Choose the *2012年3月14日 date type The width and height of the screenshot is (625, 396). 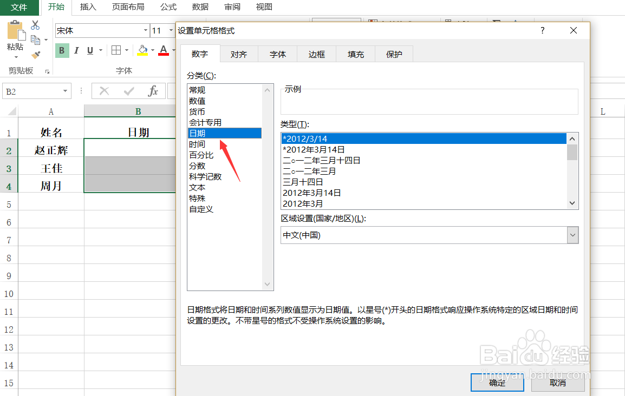pos(424,150)
